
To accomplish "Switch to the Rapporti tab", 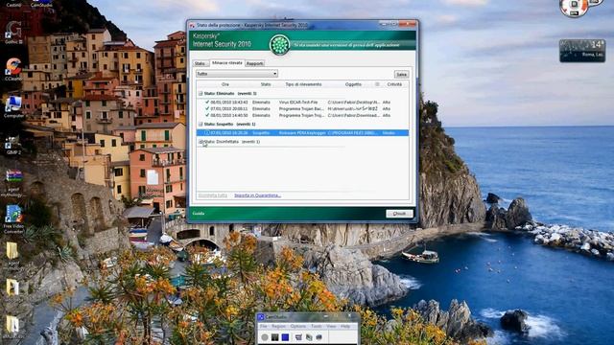I will 255,63.
